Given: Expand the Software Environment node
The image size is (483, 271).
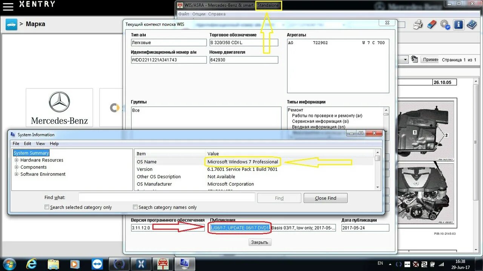Looking at the screenshot, I should tap(17, 174).
